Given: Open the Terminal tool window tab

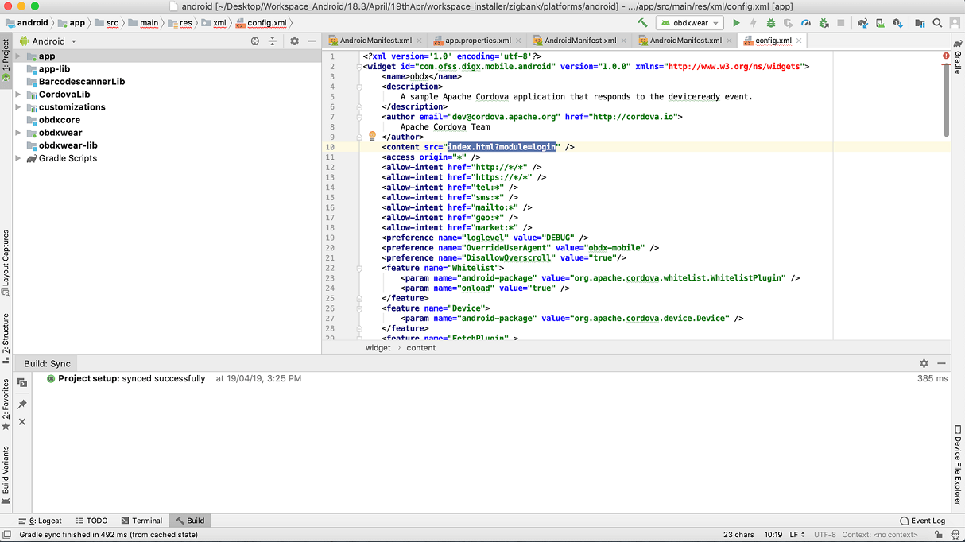Looking at the screenshot, I should pos(141,521).
